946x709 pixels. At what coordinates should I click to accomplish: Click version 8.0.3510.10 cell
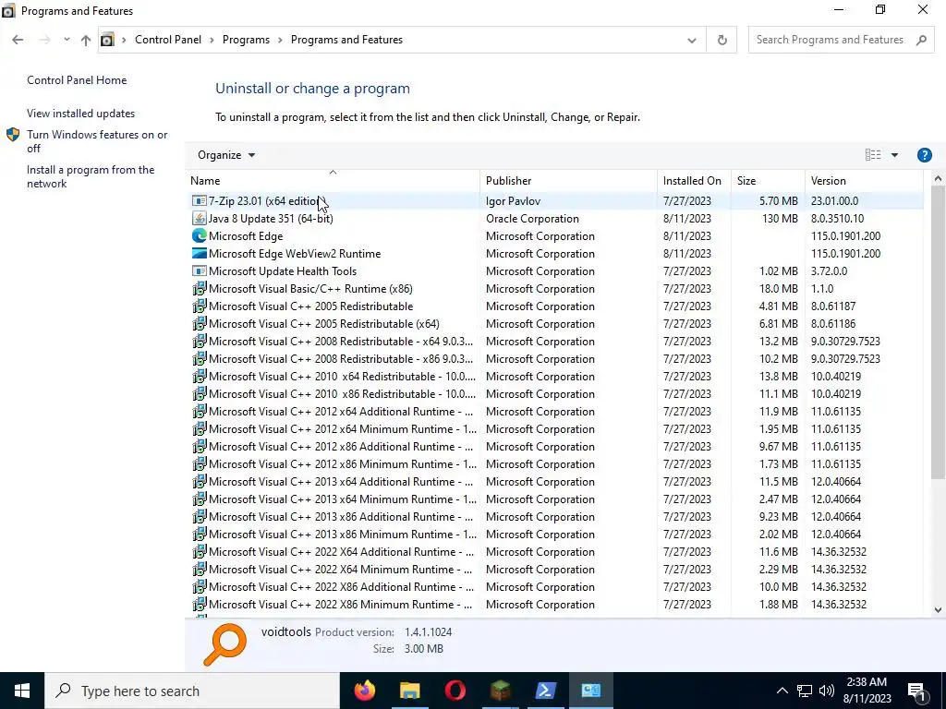(837, 218)
